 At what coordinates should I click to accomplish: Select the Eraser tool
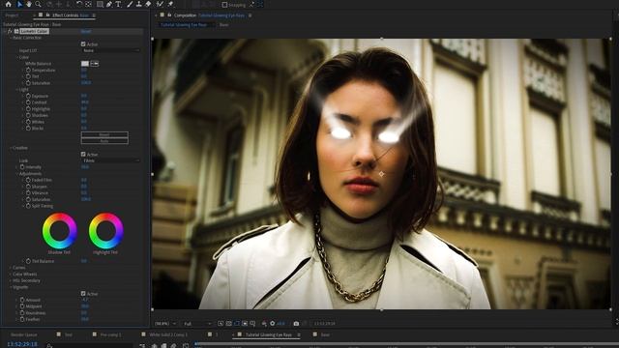(x=148, y=4)
